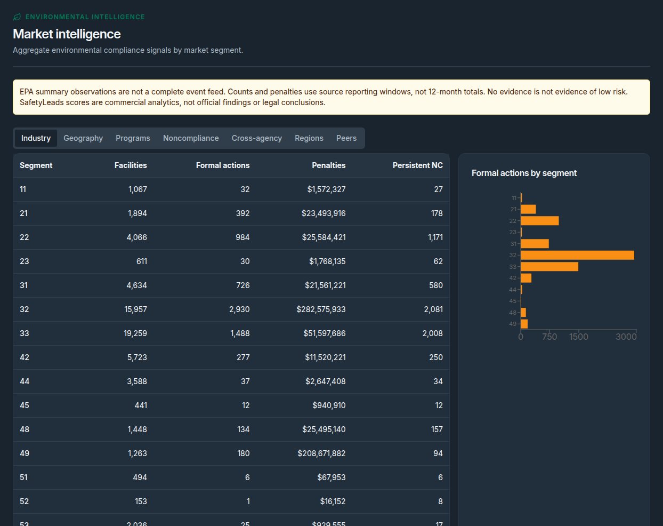The image size is (663, 526).
Task: Click the 984 formal actions value
Action: (242, 237)
